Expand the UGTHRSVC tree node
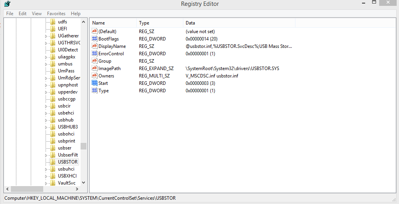The height and width of the screenshot is (204, 399). [x=46, y=43]
